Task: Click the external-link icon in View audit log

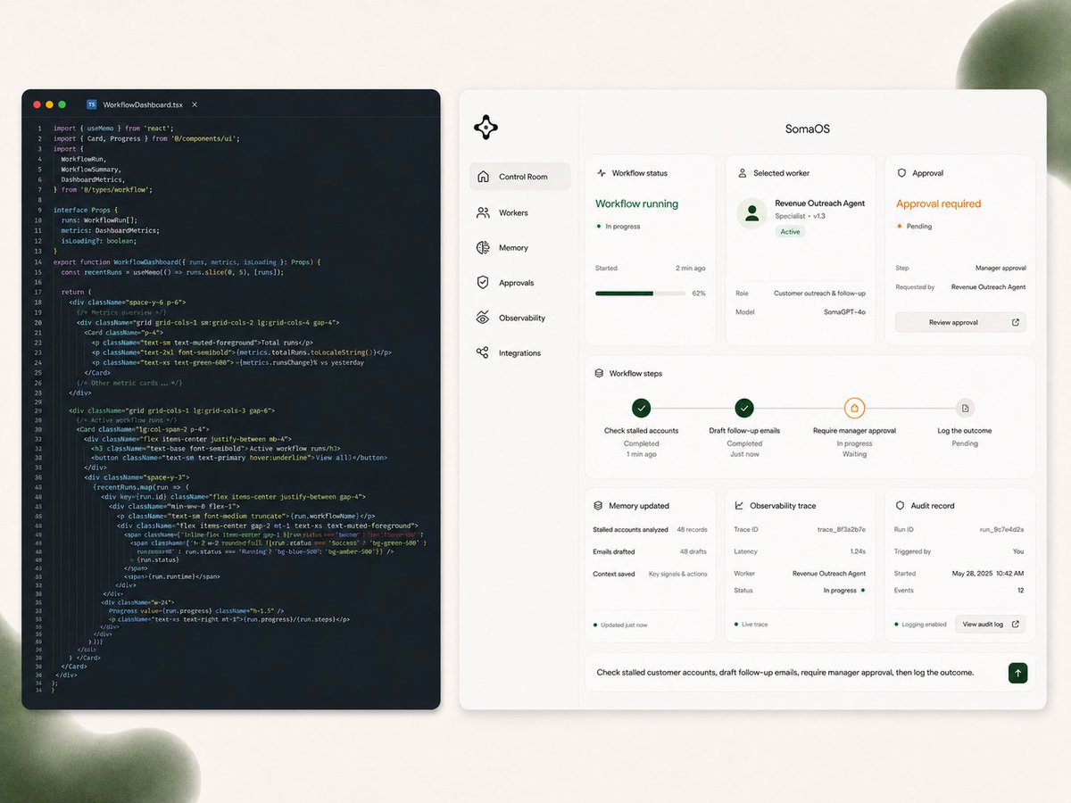Action: click(1015, 625)
